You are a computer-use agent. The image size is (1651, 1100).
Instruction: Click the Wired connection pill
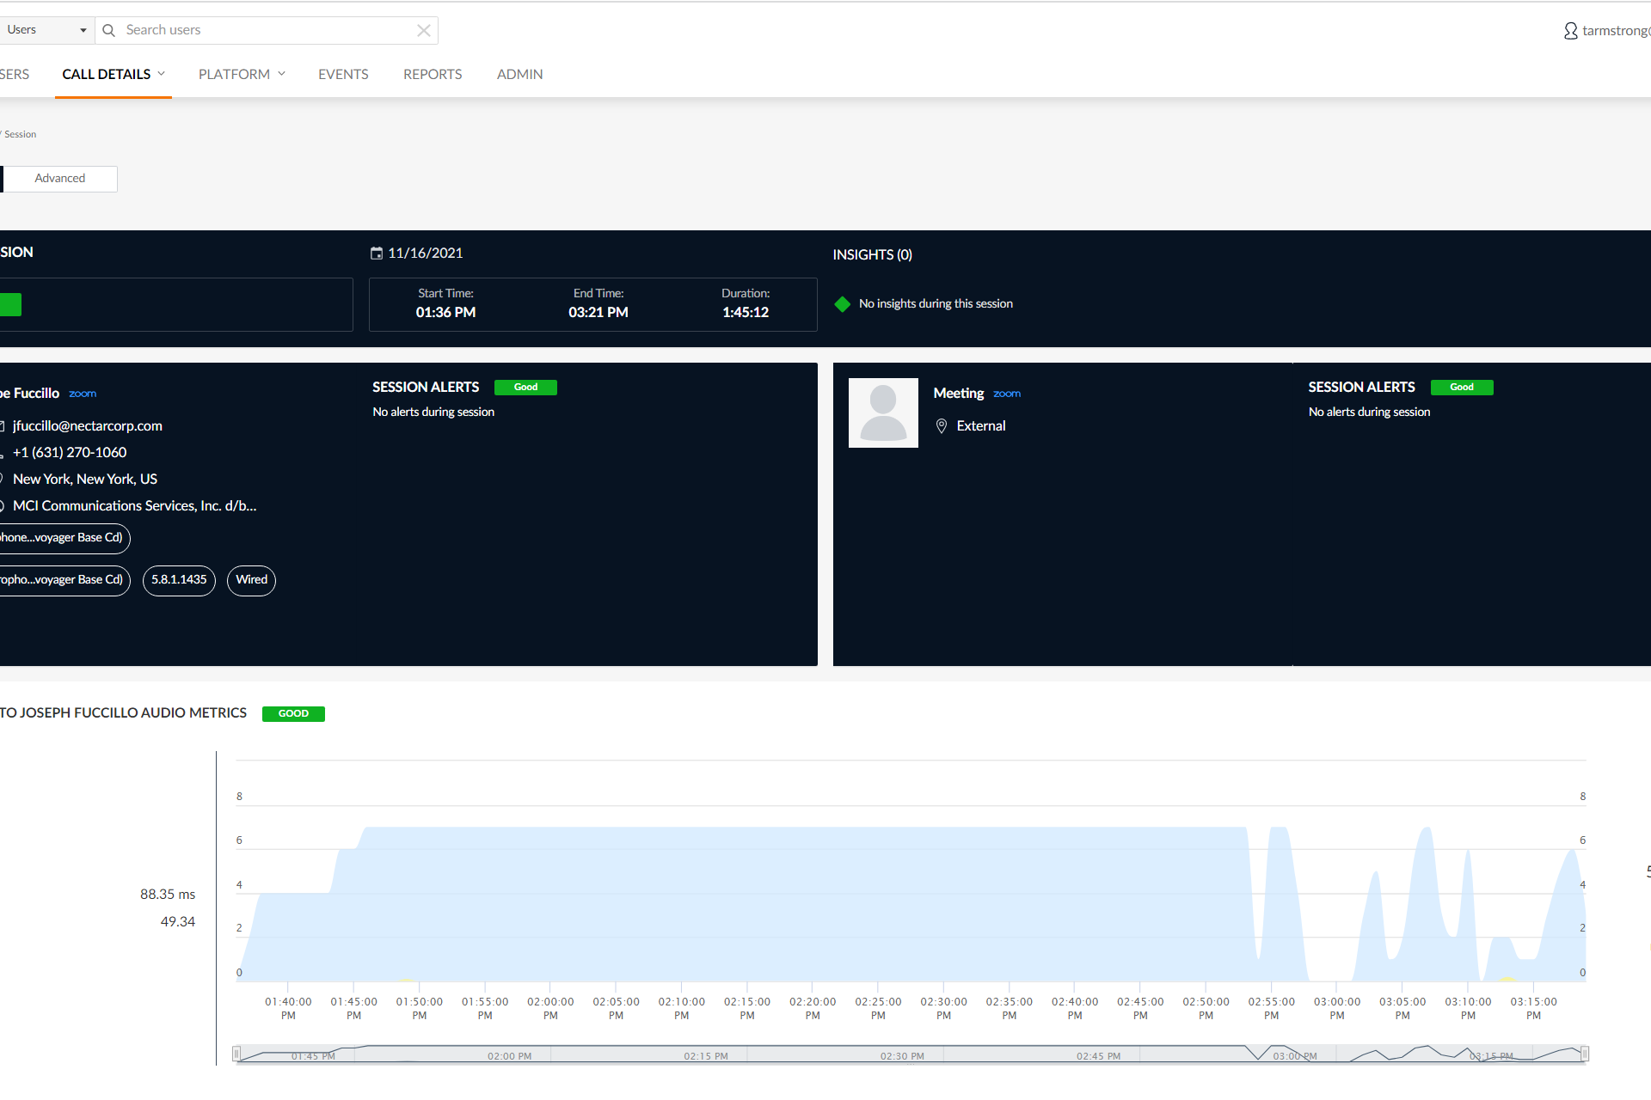click(x=251, y=580)
